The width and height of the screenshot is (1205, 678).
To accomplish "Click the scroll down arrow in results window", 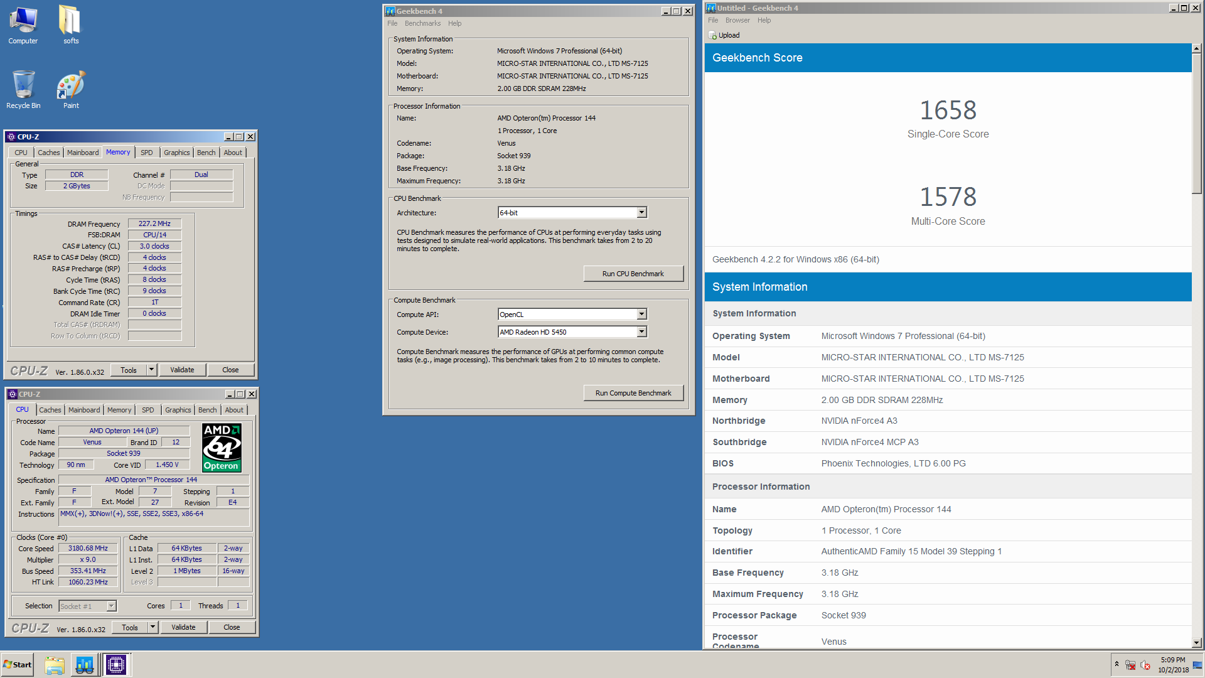I will [1197, 643].
